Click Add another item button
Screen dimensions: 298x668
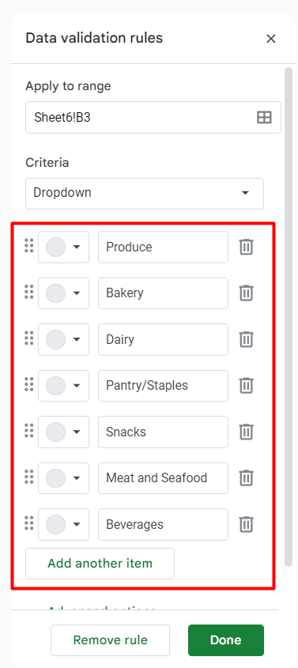(100, 564)
